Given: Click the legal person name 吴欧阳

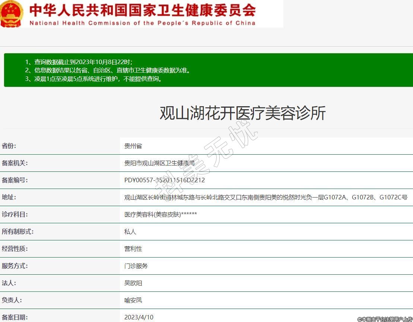Looking at the screenshot, I should 133,283.
